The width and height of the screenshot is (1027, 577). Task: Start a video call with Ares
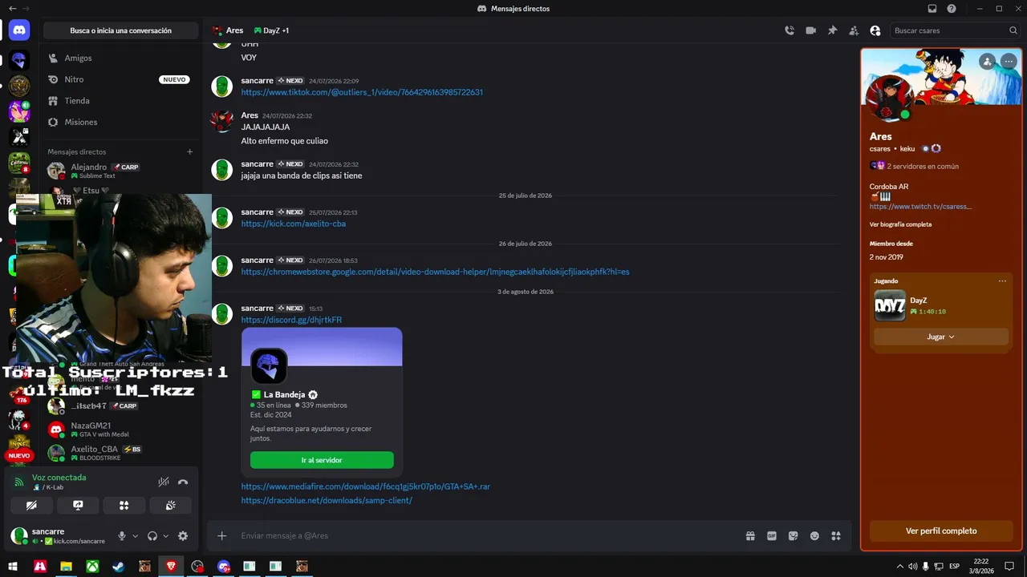810,30
